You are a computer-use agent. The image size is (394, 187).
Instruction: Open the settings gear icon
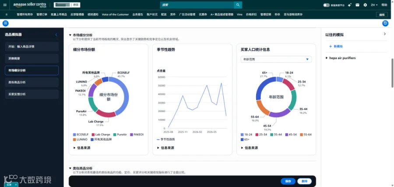coord(365,5)
